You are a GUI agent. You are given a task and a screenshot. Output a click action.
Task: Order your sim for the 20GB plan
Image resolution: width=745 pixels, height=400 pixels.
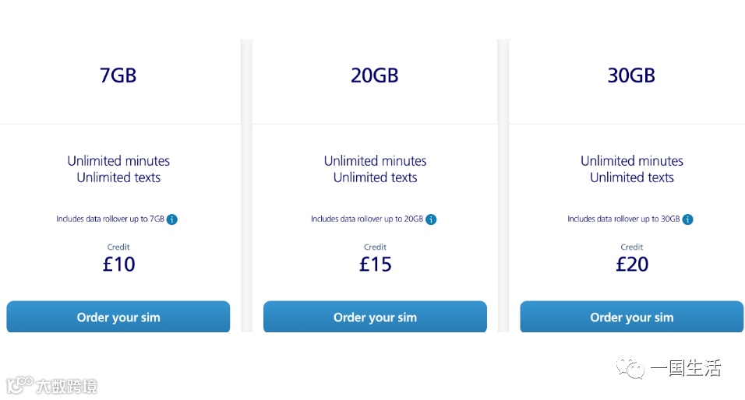click(375, 317)
